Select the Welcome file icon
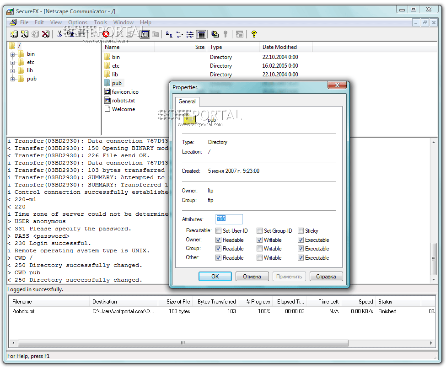The width and height of the screenshot is (446, 368). click(107, 109)
